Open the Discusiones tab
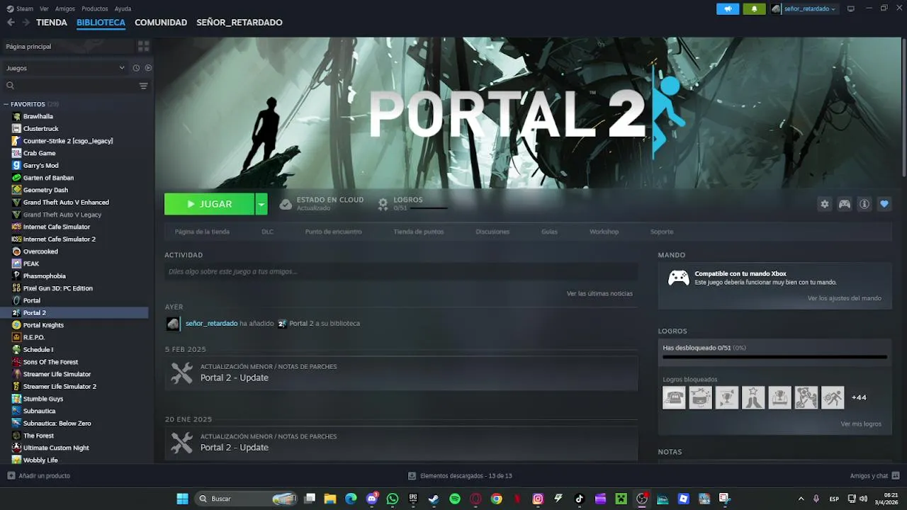The image size is (907, 510). coord(492,232)
